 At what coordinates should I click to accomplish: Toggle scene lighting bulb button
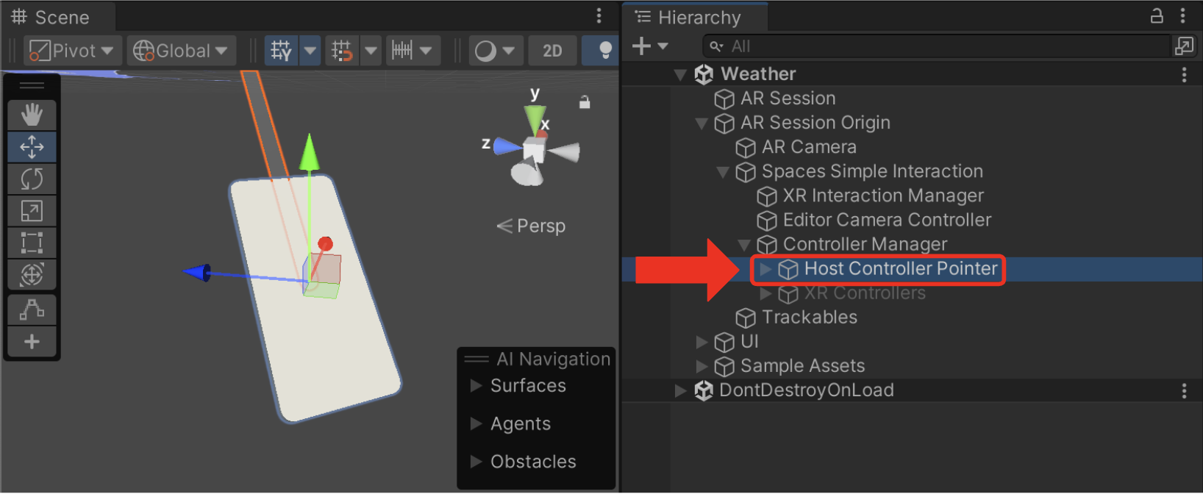point(604,50)
